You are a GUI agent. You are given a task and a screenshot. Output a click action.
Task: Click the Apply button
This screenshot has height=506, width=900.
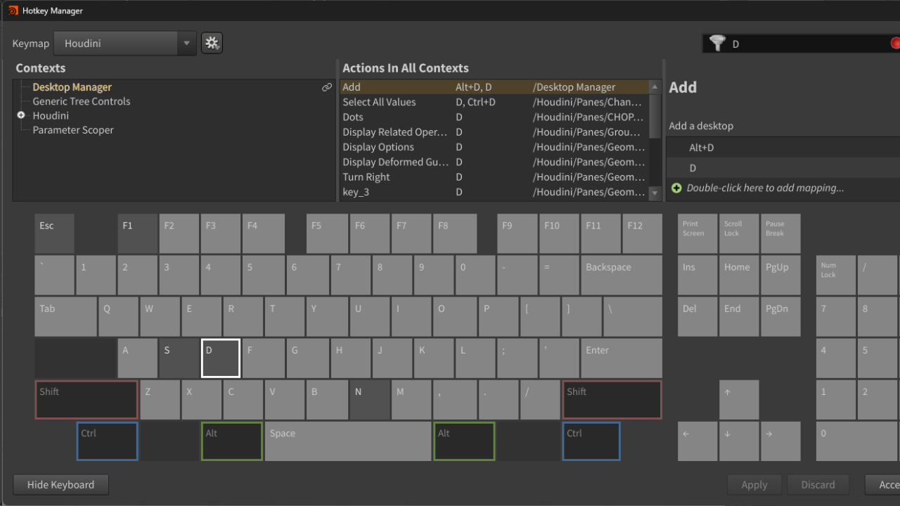754,485
